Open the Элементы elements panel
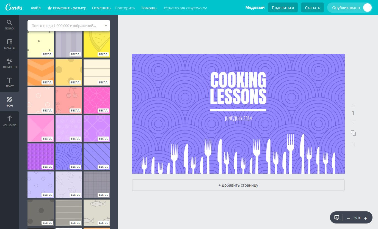 tap(10, 63)
